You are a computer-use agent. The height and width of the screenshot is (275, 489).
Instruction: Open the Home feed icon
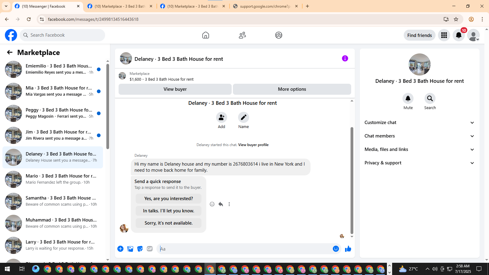tap(206, 35)
